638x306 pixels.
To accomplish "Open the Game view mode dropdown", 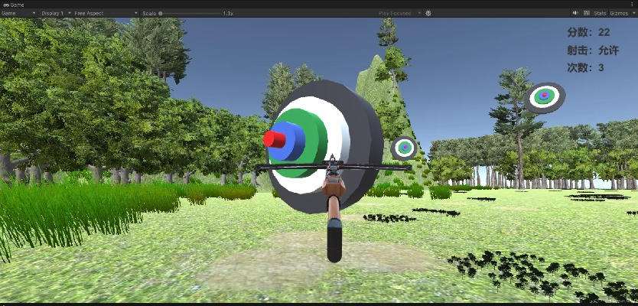I will click(18, 13).
